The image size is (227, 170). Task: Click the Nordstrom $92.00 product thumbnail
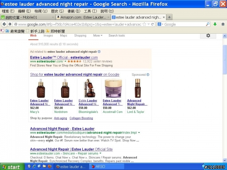coord(65,88)
